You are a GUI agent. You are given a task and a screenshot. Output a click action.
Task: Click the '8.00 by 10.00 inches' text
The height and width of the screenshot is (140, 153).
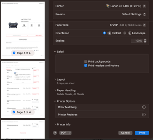pyautogui.click(x=130, y=25)
